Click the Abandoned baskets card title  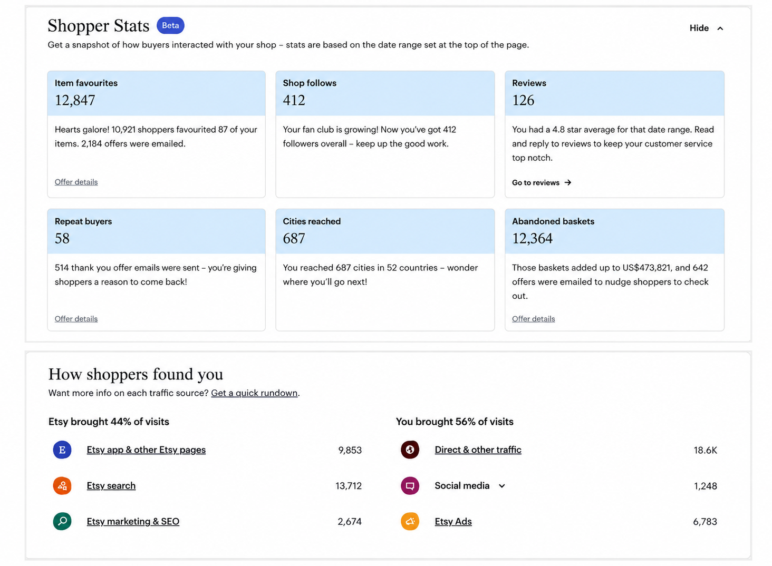click(553, 221)
